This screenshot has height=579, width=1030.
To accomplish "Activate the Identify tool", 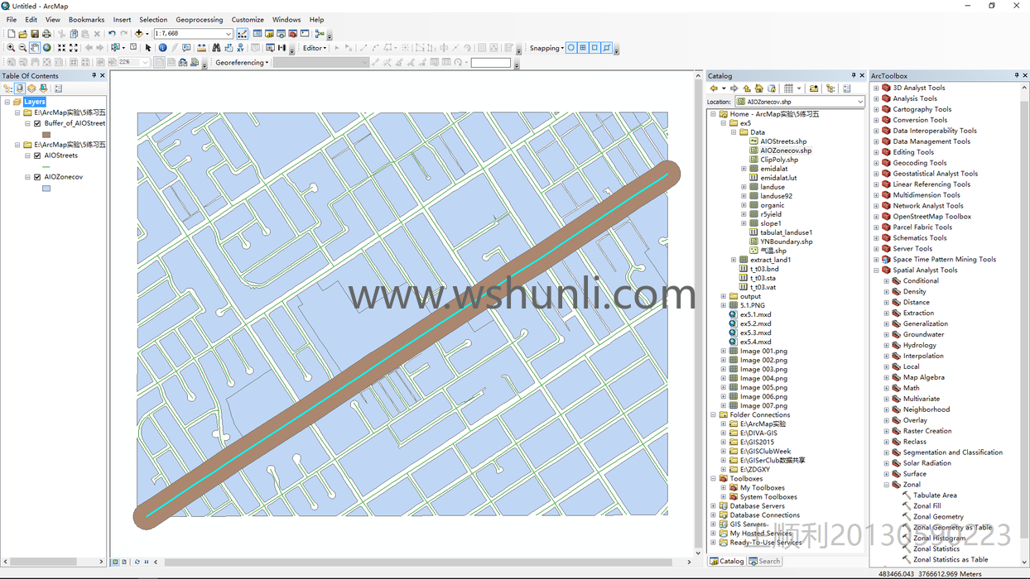I will pos(162,48).
